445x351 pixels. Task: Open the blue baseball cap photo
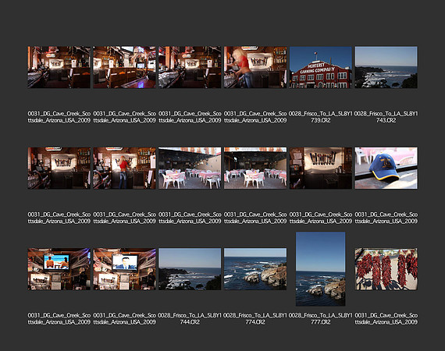(386, 168)
